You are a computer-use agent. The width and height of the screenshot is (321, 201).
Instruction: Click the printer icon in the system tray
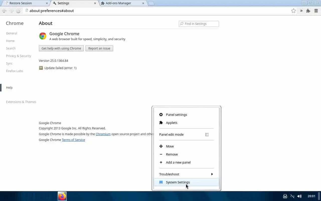pos(285,196)
